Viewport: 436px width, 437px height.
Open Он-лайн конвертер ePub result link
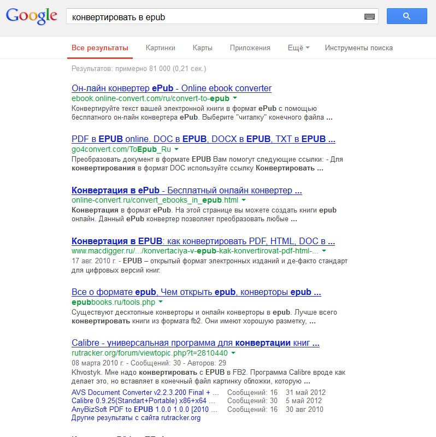pyautogui.click(x=172, y=88)
